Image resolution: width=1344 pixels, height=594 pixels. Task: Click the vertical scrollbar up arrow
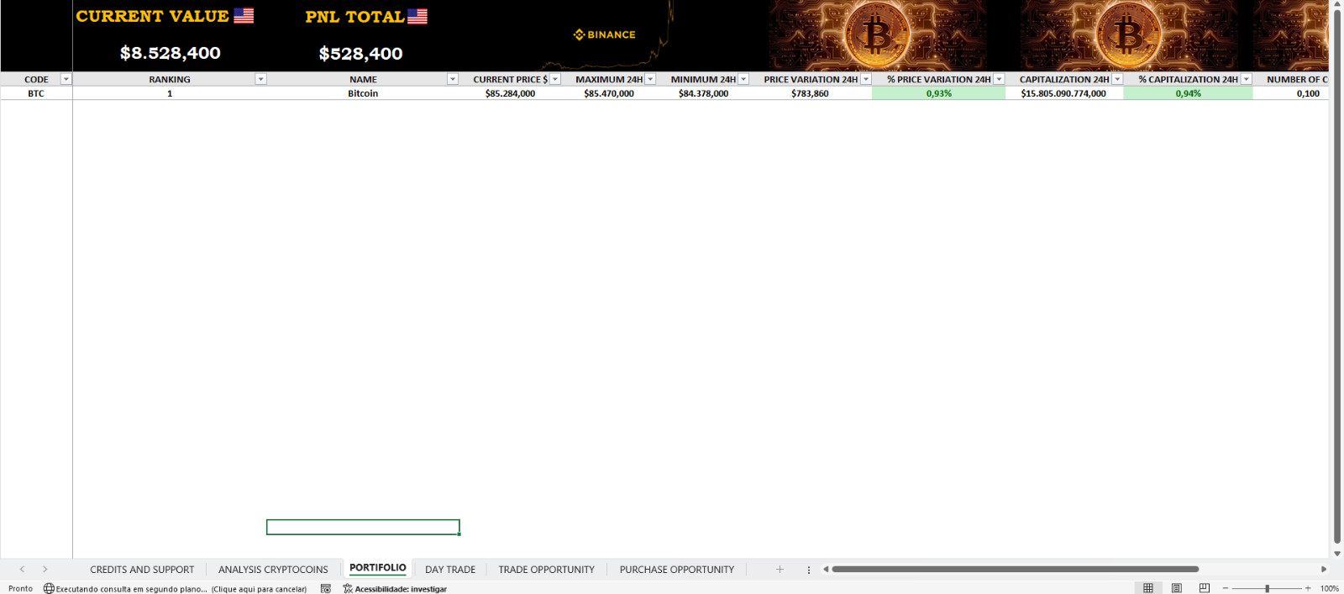pyautogui.click(x=1337, y=5)
